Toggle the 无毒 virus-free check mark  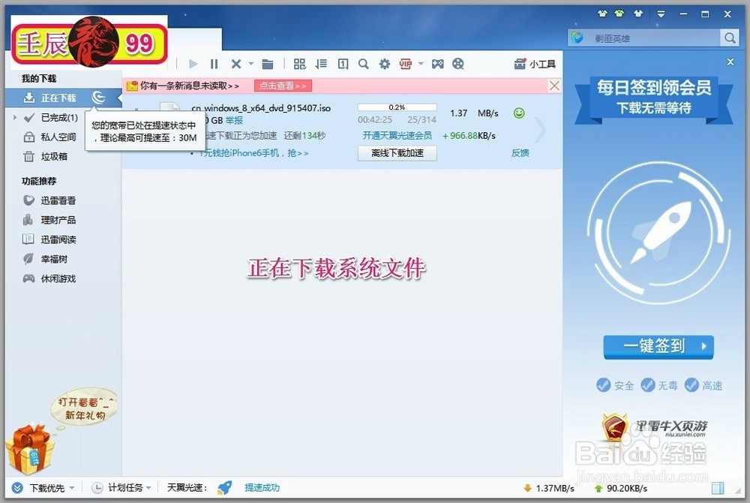click(x=648, y=385)
